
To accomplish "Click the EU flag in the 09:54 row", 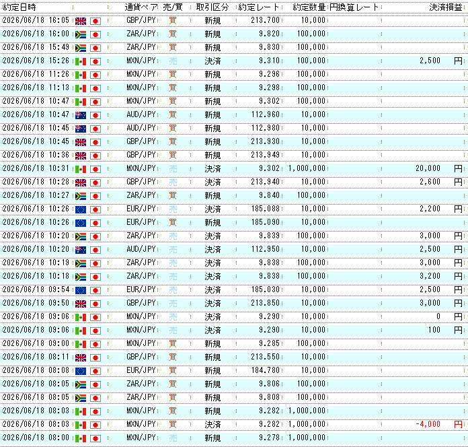I will point(81,290).
